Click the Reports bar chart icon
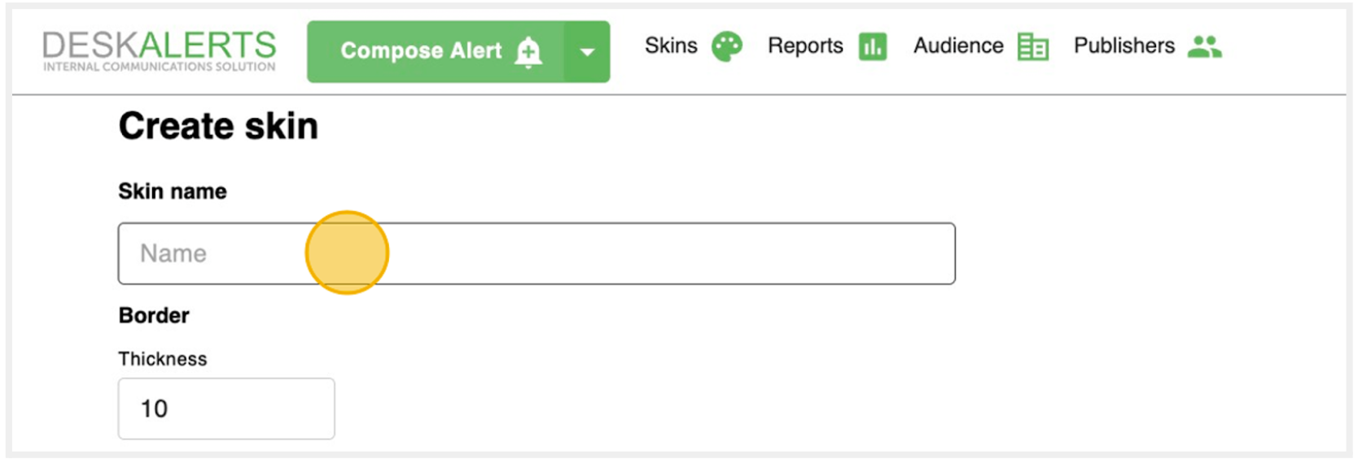This screenshot has height=459, width=1358. pos(872,46)
